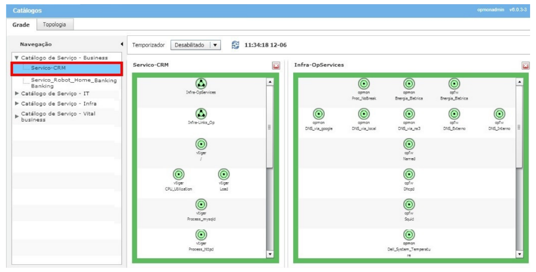Viewport: 536px width, 272px height.
Task: Click the refresh icon beside the timestamp
Action: point(235,45)
